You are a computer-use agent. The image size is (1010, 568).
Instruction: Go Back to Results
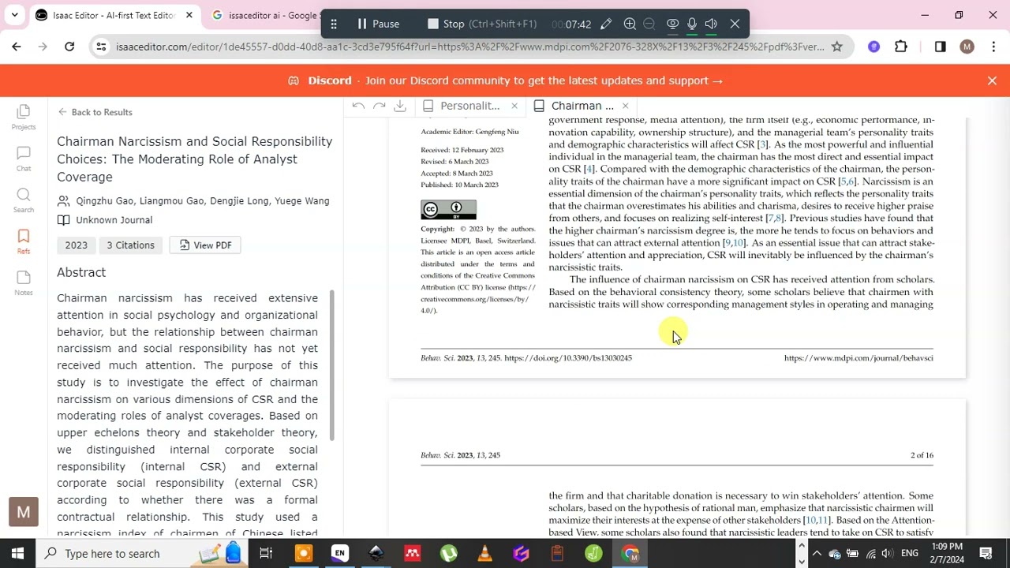[95, 112]
